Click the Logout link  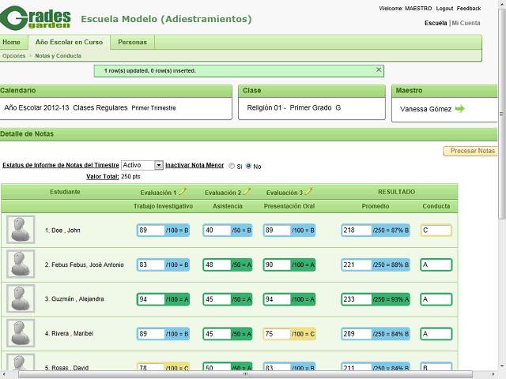click(444, 9)
